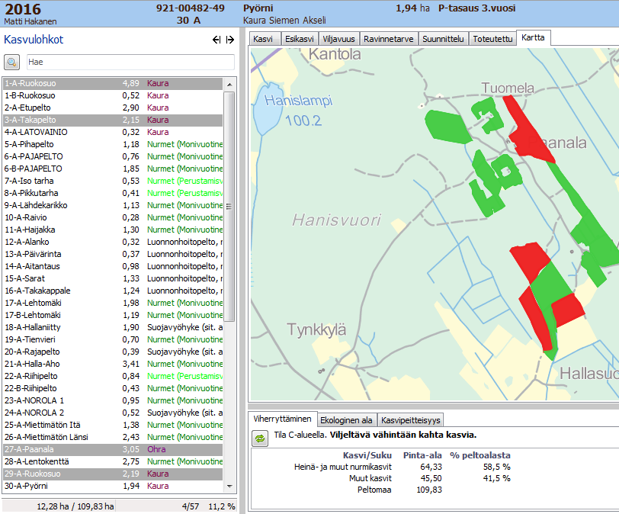This screenshot has width=619, height=514.
Task: Select field row 24-A-NOROLA 2
Action: pyautogui.click(x=113, y=414)
